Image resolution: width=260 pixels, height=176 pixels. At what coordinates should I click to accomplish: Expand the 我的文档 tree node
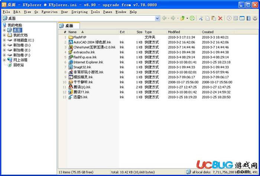[x=4, y=35]
